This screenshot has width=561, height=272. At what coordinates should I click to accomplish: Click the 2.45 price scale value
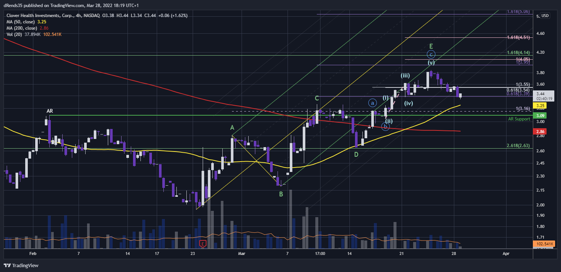[540, 163]
